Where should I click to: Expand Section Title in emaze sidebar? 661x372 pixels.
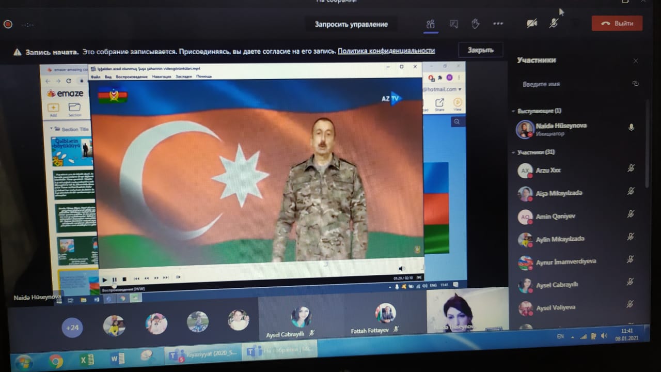click(x=51, y=129)
